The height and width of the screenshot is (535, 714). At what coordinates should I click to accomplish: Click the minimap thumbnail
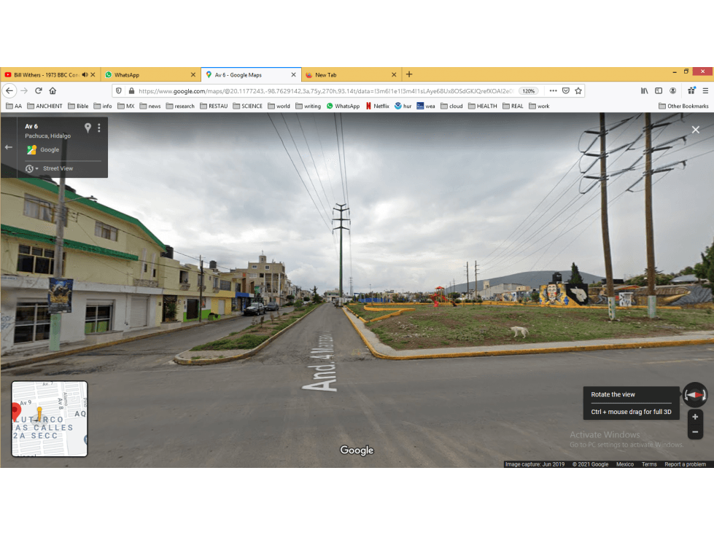coord(49,418)
